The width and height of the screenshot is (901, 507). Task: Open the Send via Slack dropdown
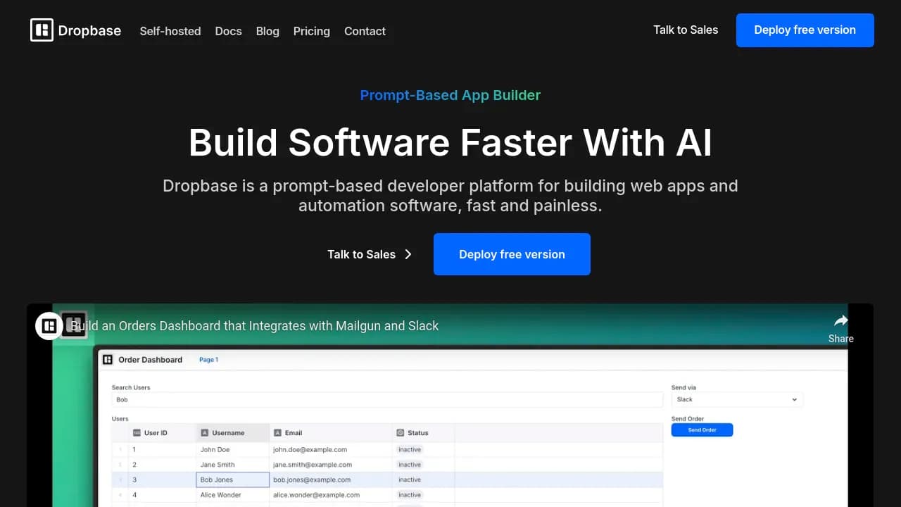point(737,399)
